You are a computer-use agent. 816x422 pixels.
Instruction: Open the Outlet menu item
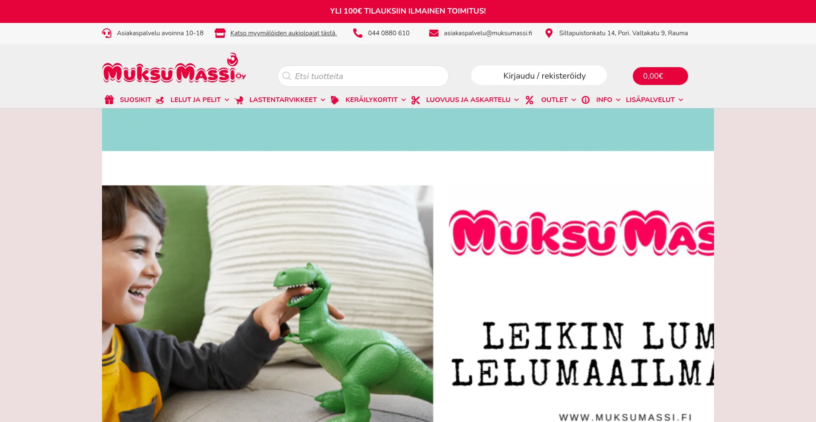point(554,100)
